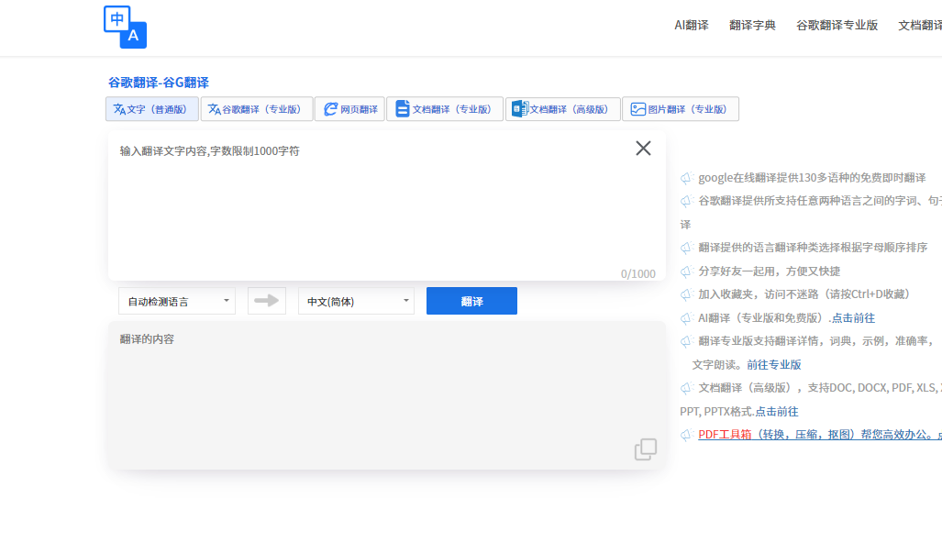Open the 图片翻译（专业版）tab

pos(680,109)
